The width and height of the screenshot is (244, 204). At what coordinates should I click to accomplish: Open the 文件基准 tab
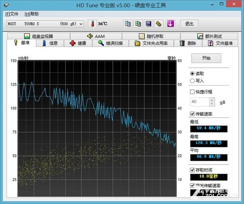(x=220, y=43)
